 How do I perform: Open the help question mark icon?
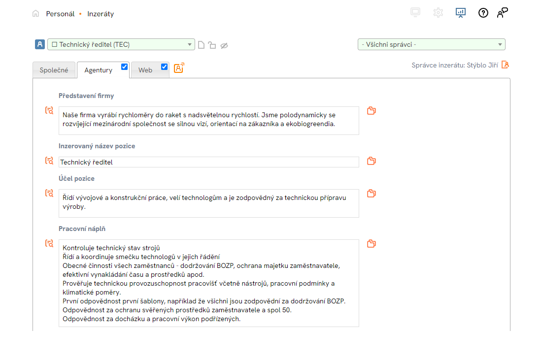(483, 13)
